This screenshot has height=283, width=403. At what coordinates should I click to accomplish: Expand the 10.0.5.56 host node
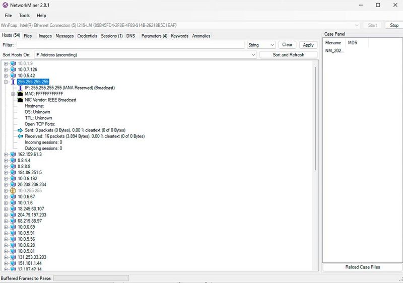[6, 239]
